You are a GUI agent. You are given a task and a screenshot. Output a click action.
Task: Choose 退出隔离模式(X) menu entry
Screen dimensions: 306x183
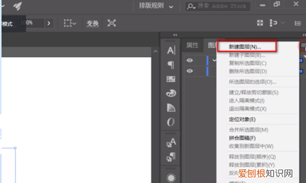point(248,109)
